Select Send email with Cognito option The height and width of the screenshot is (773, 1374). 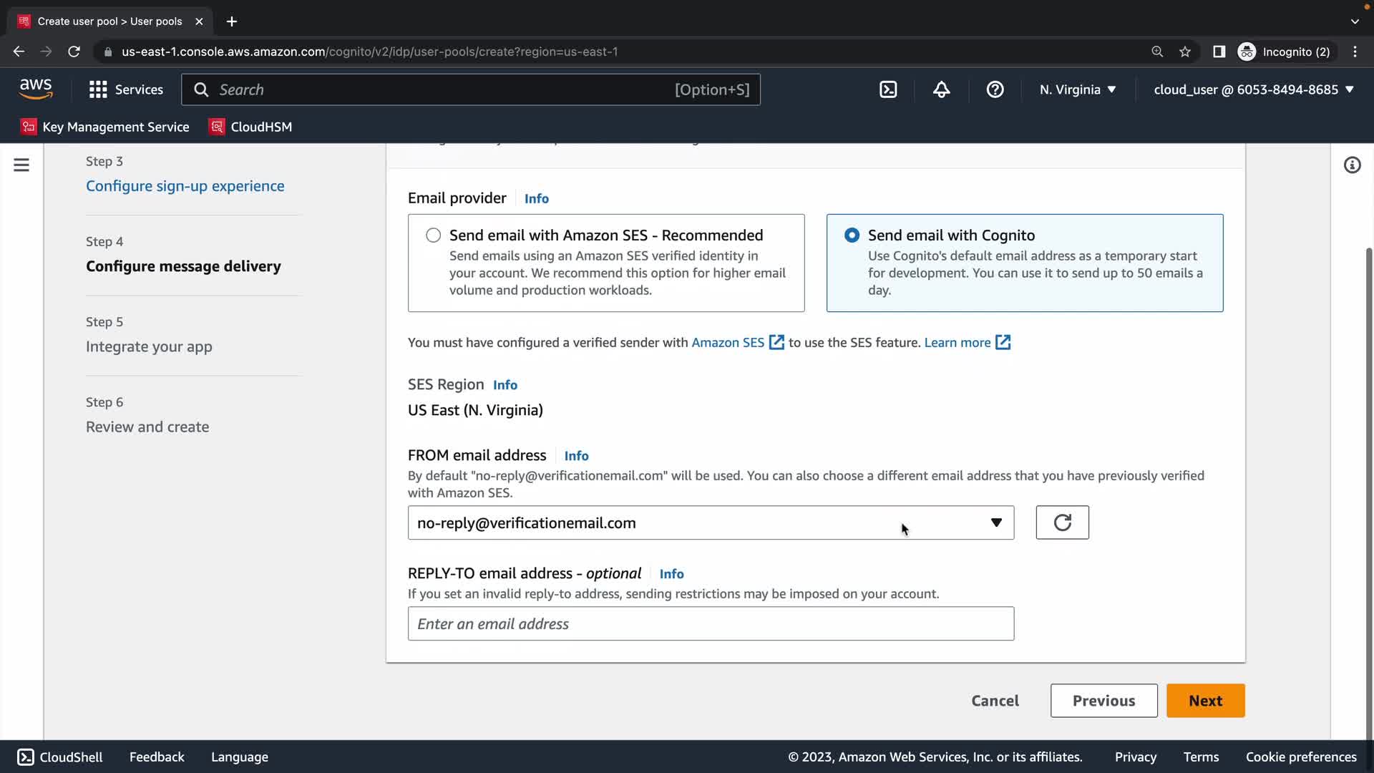[x=852, y=235]
